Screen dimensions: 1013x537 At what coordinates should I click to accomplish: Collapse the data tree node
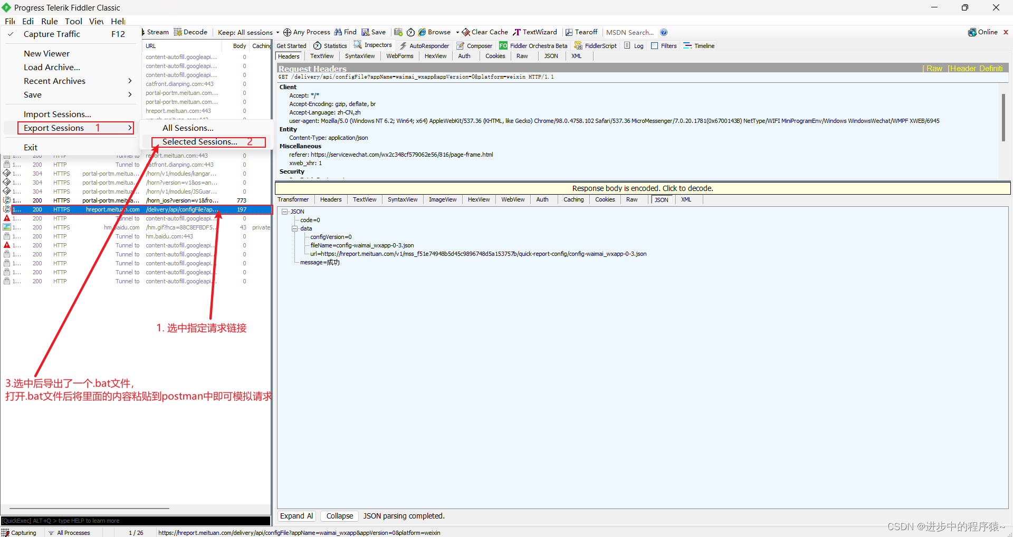(295, 228)
